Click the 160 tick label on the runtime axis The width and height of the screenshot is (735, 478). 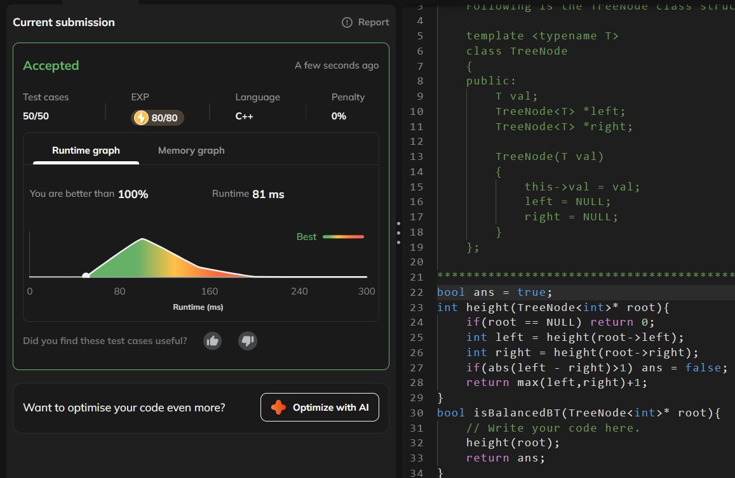pos(210,291)
